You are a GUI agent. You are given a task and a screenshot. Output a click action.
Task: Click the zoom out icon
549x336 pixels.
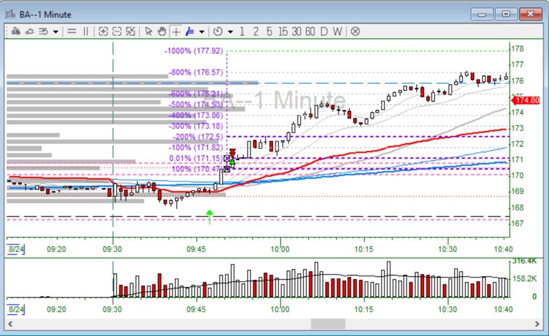[x=116, y=31]
